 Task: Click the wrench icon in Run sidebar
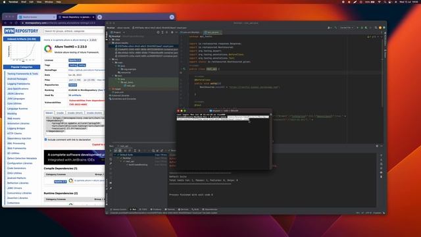coord(111,164)
